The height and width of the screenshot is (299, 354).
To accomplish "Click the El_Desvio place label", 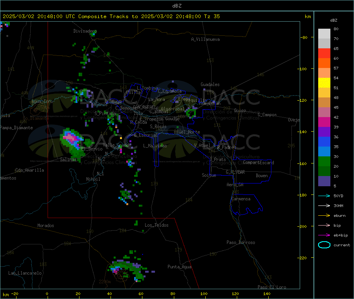I will coord(92,149).
